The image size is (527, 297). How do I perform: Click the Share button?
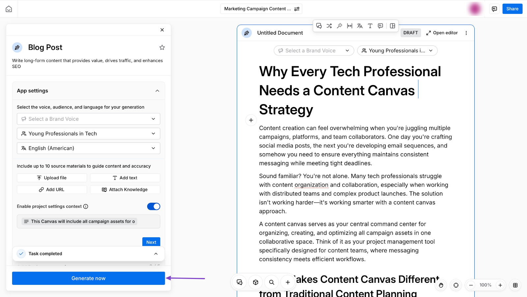pyautogui.click(x=512, y=9)
